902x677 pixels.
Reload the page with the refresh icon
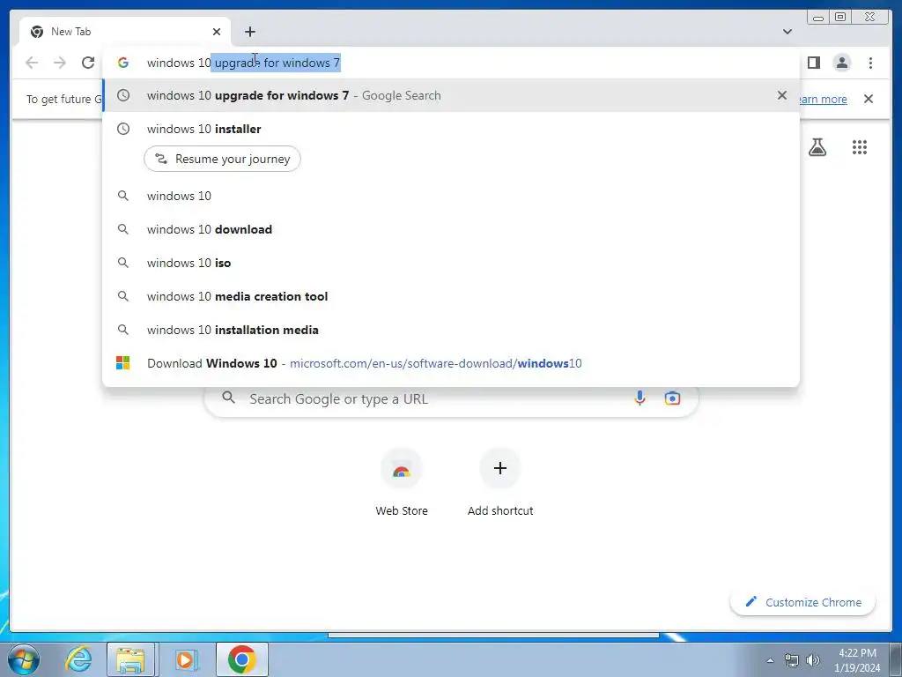88,63
